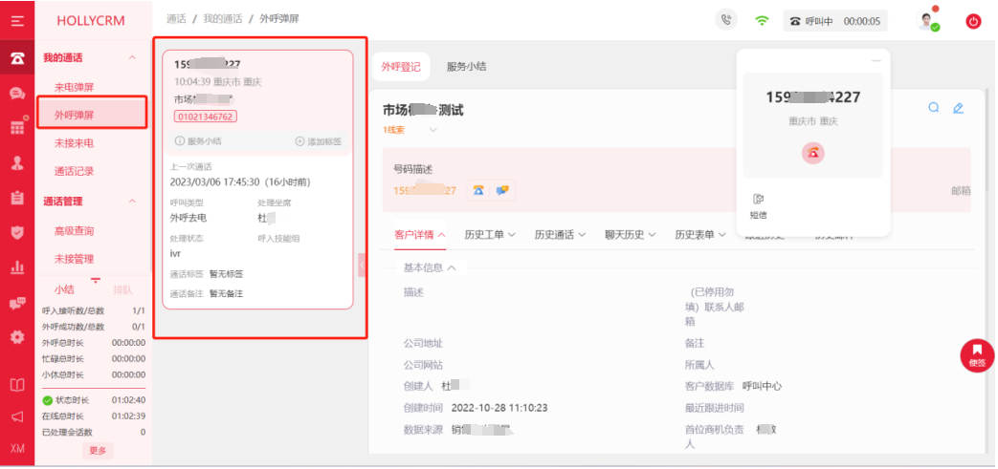
Task: Switch to the 外呼登记 tab
Action: (401, 67)
